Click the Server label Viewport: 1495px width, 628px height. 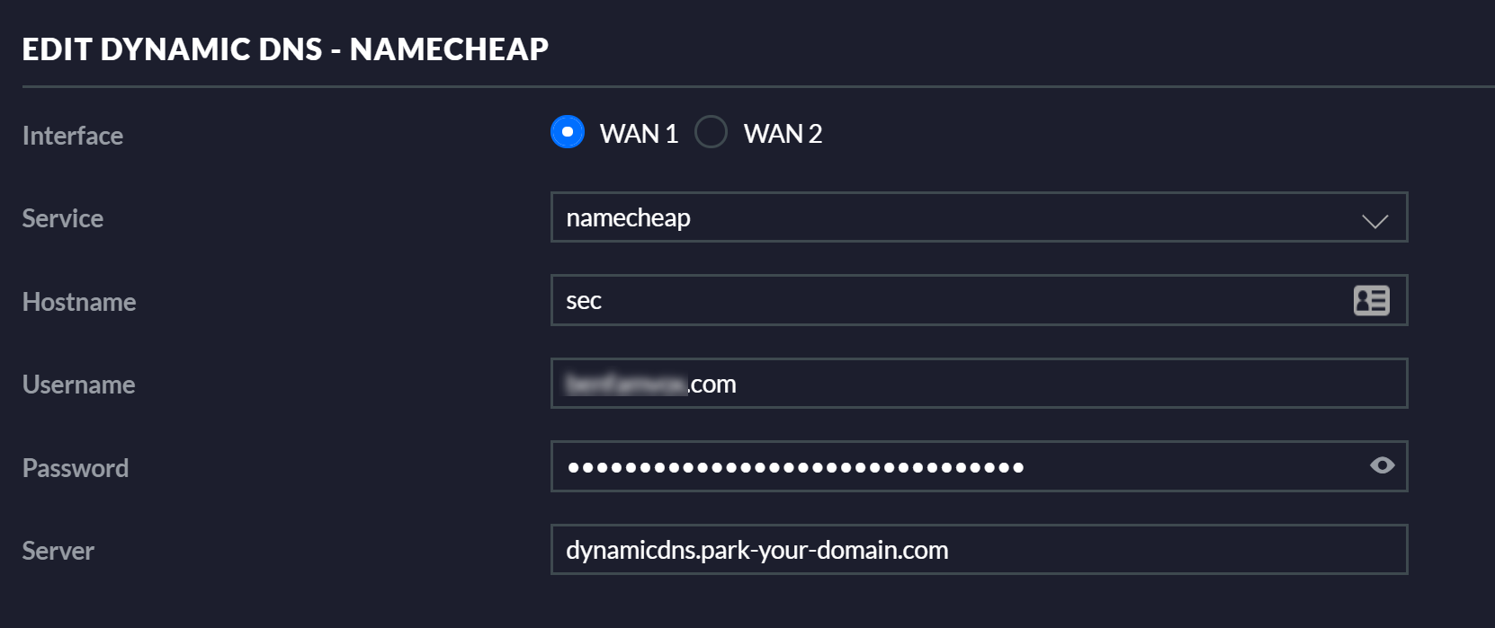[x=58, y=551]
